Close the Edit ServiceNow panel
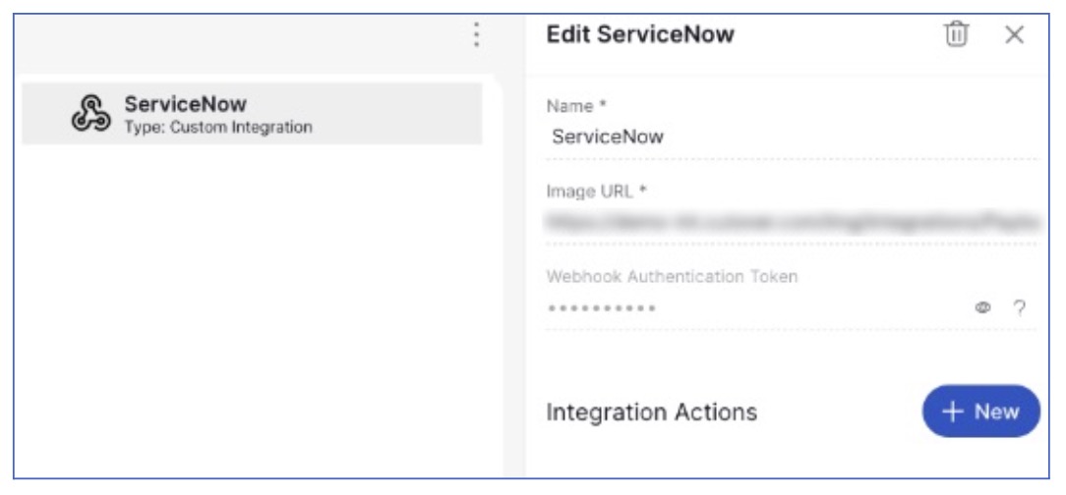The image size is (1066, 495). click(1014, 34)
